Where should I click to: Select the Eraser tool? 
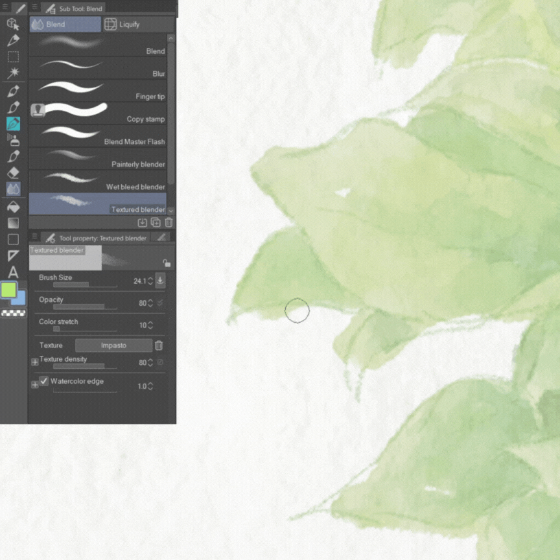(x=13, y=173)
